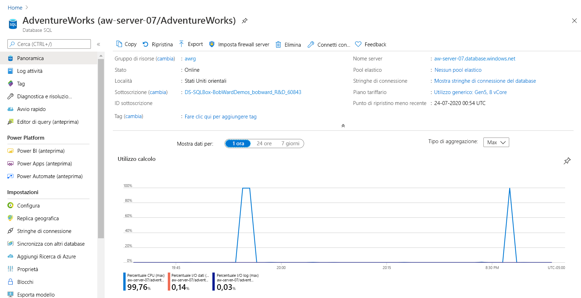Click the Diagnostica e risoluzione wrench icon
The width and height of the screenshot is (581, 298).
(x=11, y=97)
